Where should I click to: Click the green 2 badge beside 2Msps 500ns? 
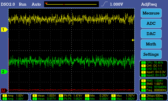pos(143,99)
